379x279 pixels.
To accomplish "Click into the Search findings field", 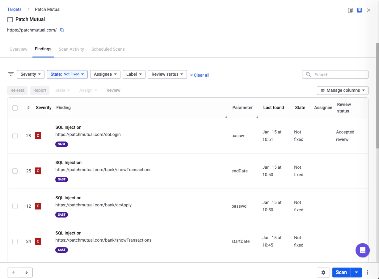I will 335,74.
